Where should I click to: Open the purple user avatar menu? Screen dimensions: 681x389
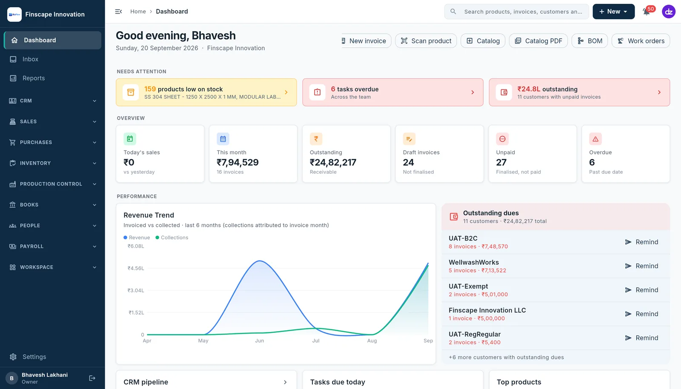[x=669, y=11]
